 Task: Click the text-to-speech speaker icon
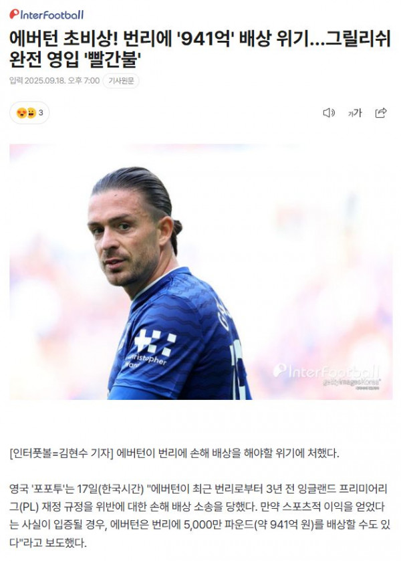(328, 113)
